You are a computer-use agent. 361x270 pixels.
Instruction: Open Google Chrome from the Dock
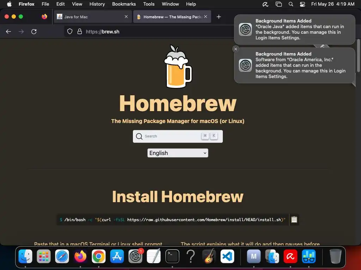pos(99,256)
